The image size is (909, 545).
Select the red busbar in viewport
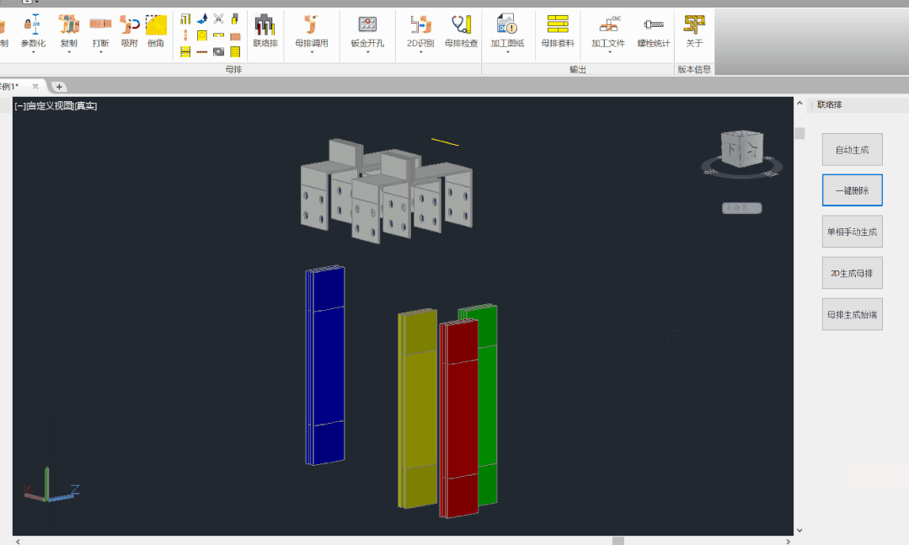click(459, 418)
